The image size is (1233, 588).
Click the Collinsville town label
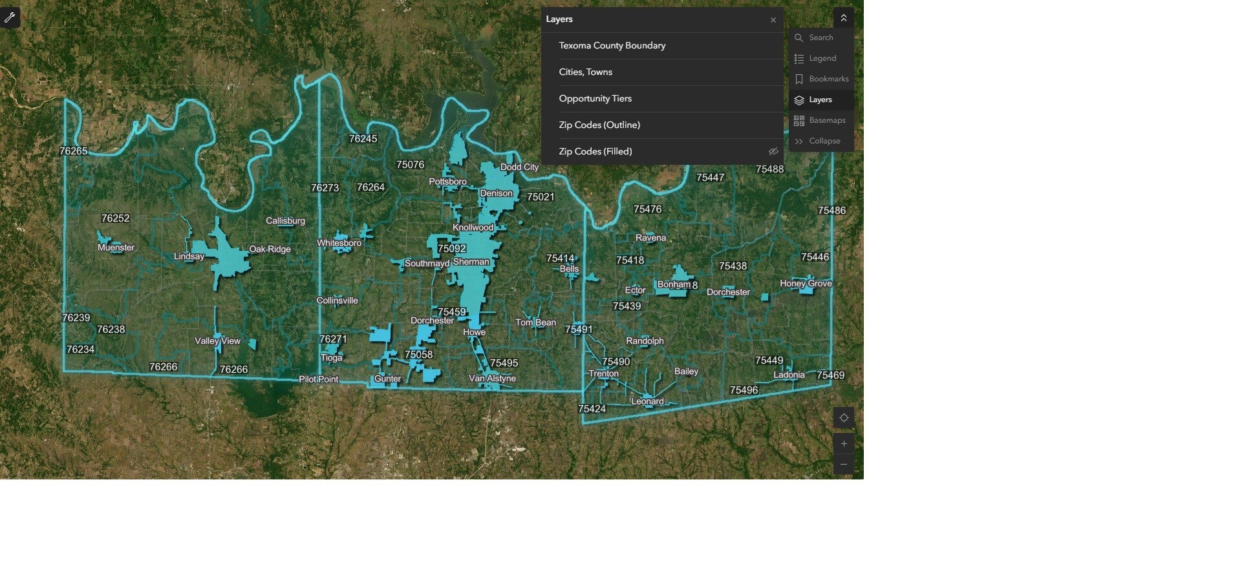pyautogui.click(x=337, y=300)
